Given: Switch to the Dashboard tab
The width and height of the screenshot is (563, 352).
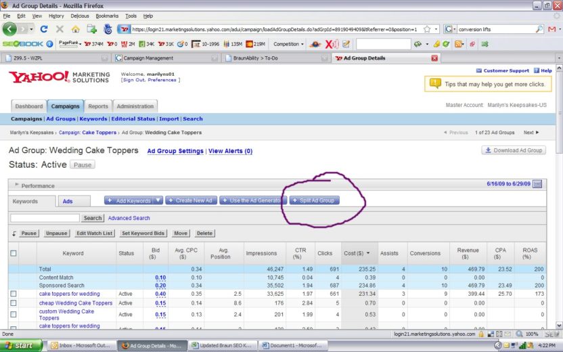Looking at the screenshot, I should pyautogui.click(x=28, y=106).
